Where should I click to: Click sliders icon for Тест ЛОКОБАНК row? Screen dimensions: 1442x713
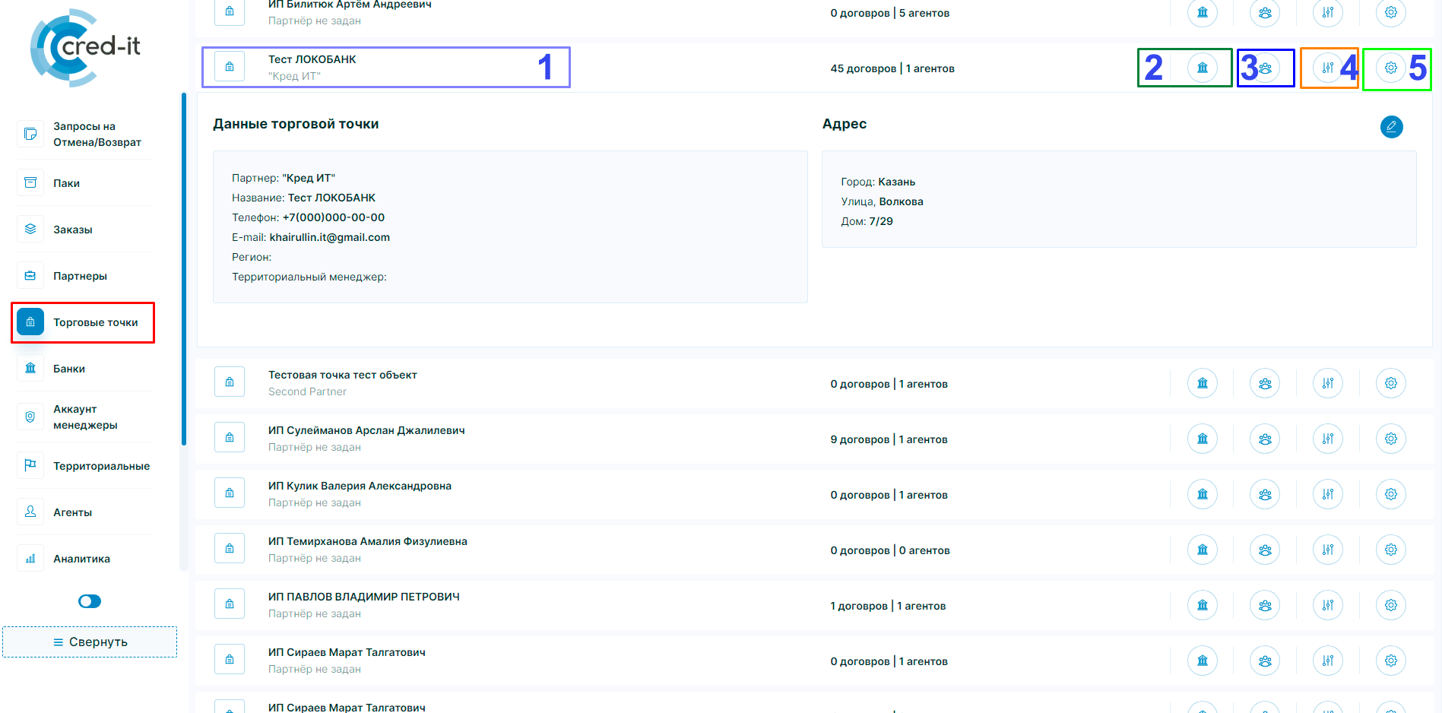point(1327,68)
